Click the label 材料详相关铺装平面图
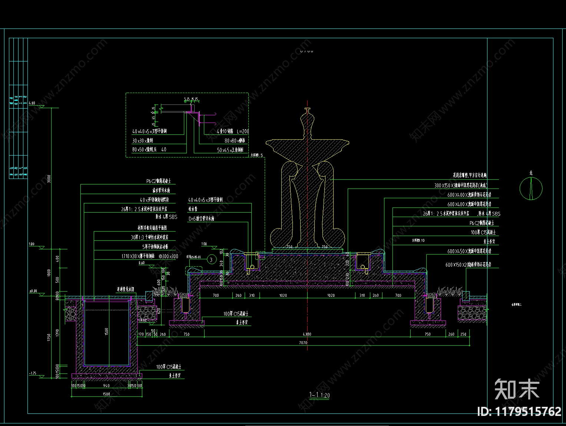 click(x=152, y=228)
